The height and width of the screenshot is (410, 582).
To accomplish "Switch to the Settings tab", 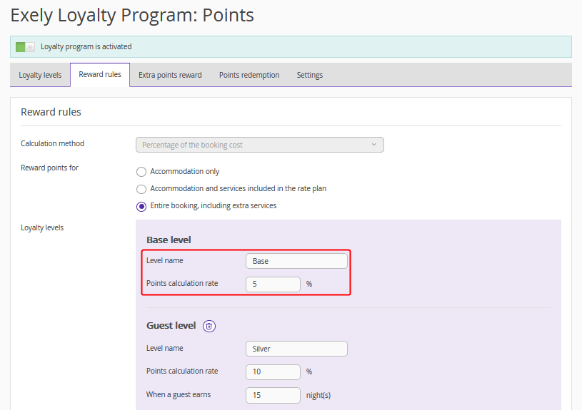I will (310, 75).
